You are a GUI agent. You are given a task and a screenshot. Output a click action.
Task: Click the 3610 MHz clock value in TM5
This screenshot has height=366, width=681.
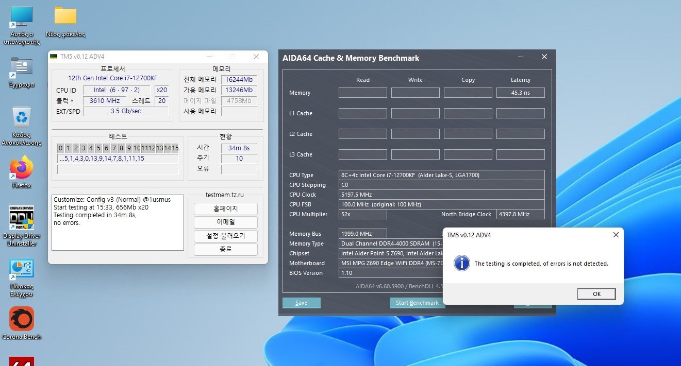tap(105, 101)
